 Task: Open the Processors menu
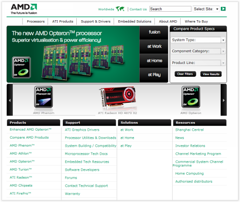click(x=36, y=21)
